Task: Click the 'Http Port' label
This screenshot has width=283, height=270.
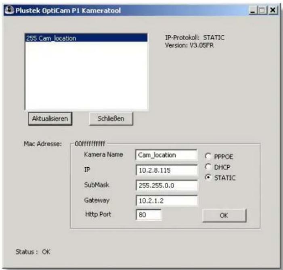Action: (x=98, y=214)
